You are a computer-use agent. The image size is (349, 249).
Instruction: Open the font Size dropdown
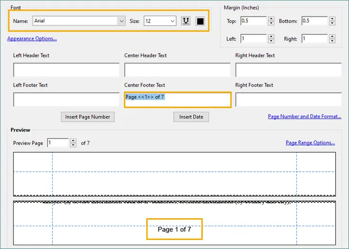click(172, 21)
